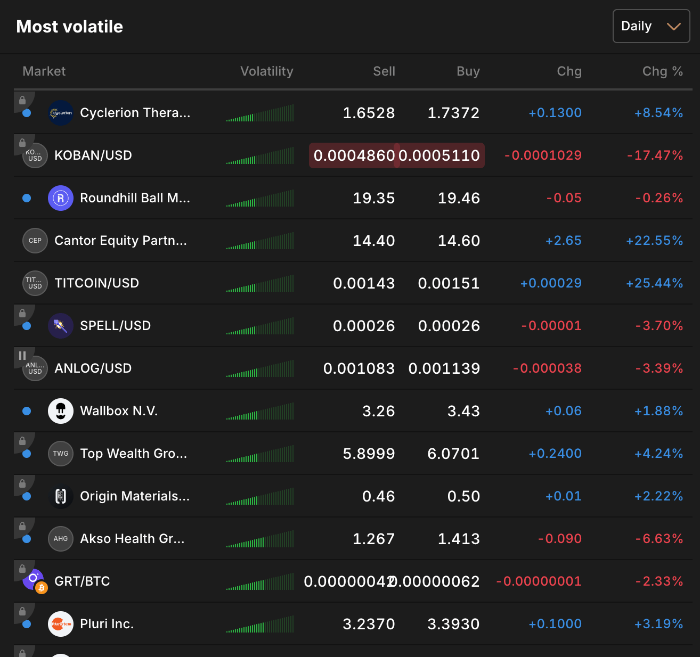This screenshot has height=657, width=700.
Task: Click the pause icon on the ANLOG/USD row
Action: click(22, 355)
